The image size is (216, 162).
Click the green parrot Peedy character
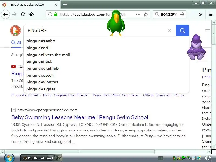pos(116,23)
